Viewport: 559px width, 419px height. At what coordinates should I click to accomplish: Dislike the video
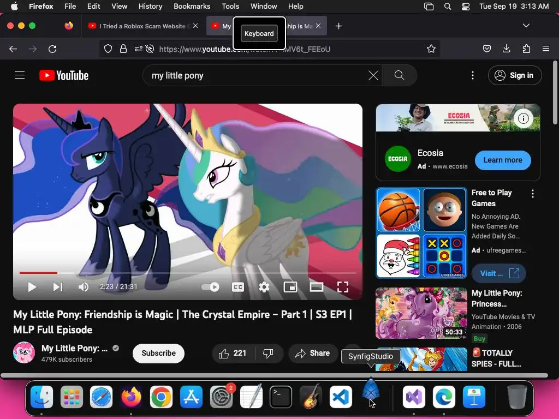[268, 353]
